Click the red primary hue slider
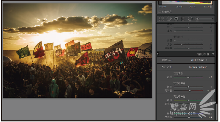Viewport: 220px width, 122px height. coord(189,87)
